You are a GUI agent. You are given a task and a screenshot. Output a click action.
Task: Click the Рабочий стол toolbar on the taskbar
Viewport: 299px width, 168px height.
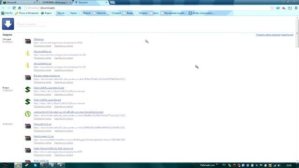[x=207, y=165]
